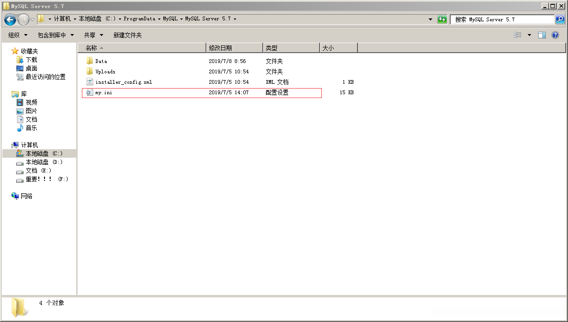Image resolution: width=568 pixels, height=322 pixels.
Task: Open the 音乐 library
Action: (x=31, y=128)
